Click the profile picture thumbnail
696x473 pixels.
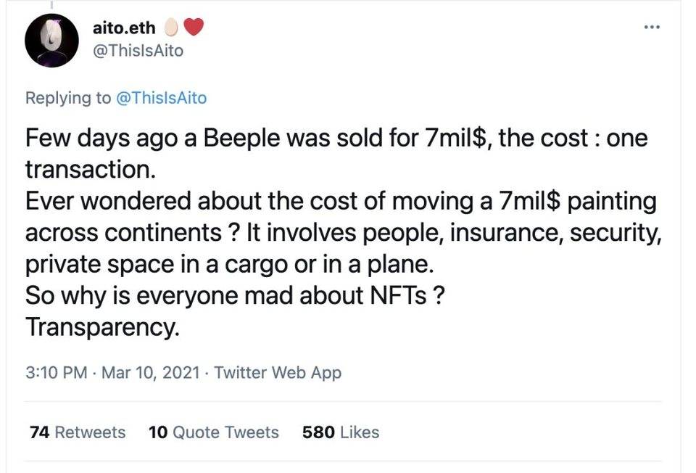coord(51,40)
